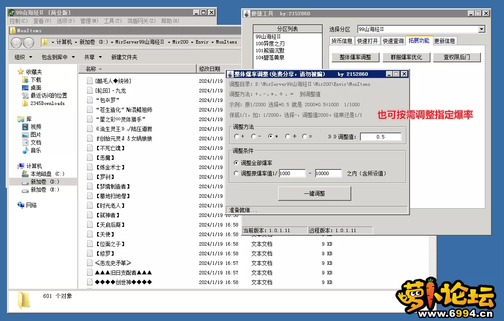Choose 调整全部爆率 radio option

236,163
